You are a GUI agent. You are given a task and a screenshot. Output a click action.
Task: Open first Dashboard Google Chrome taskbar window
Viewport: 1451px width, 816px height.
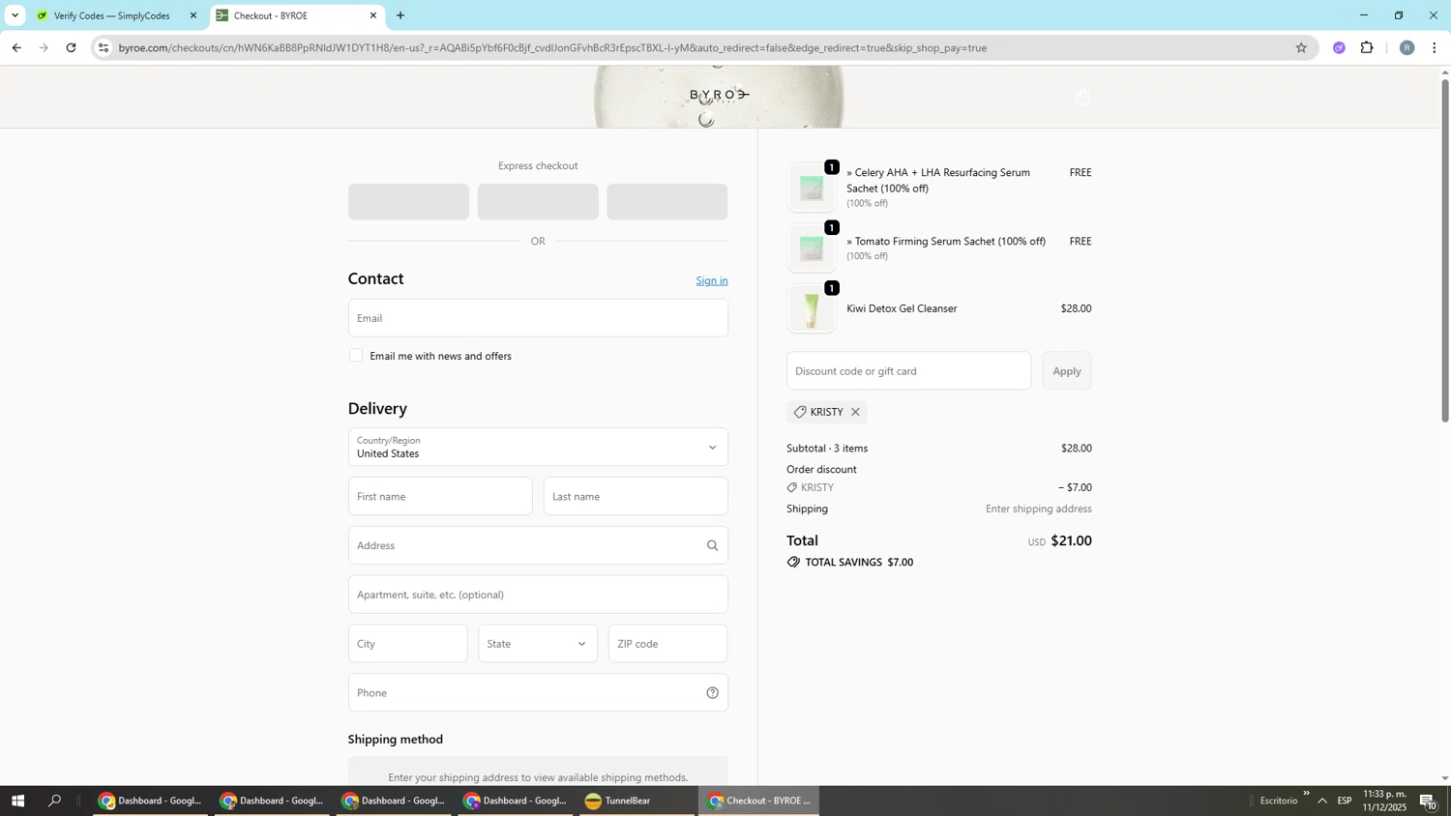[151, 801]
